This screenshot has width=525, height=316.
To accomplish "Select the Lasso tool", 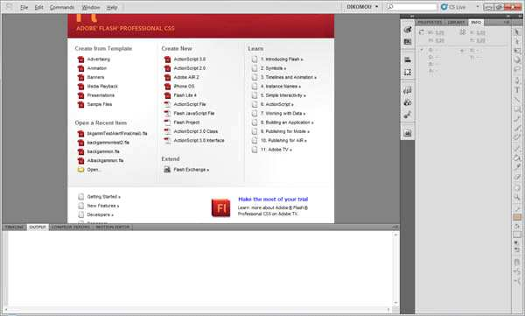I will (517, 70).
